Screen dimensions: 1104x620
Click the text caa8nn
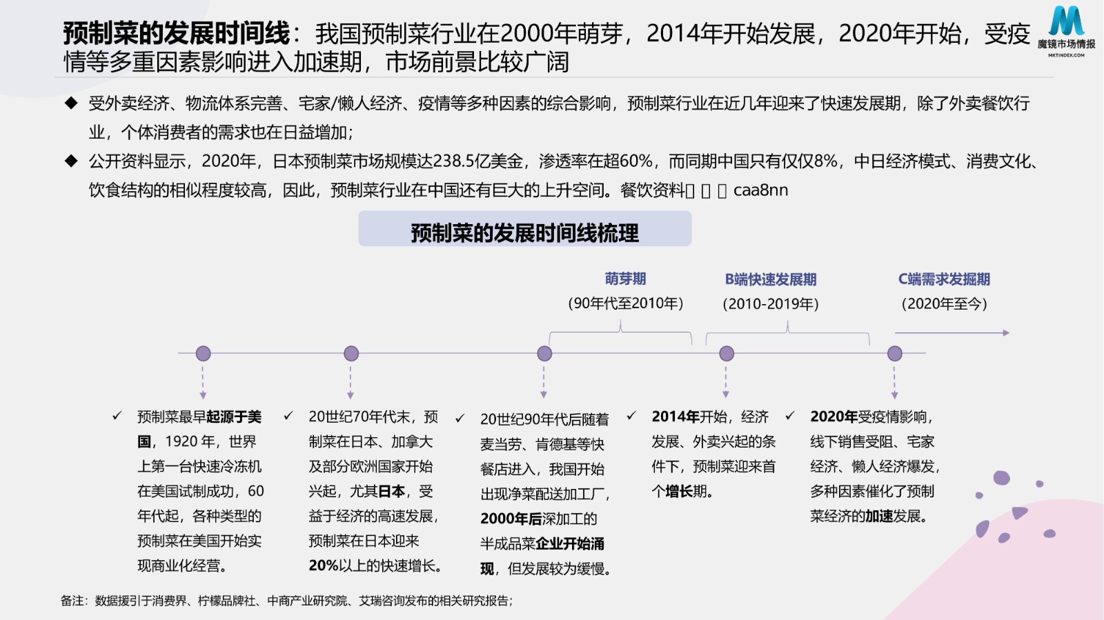pyautogui.click(x=760, y=190)
